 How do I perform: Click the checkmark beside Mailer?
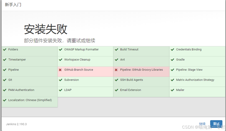(x=172, y=90)
